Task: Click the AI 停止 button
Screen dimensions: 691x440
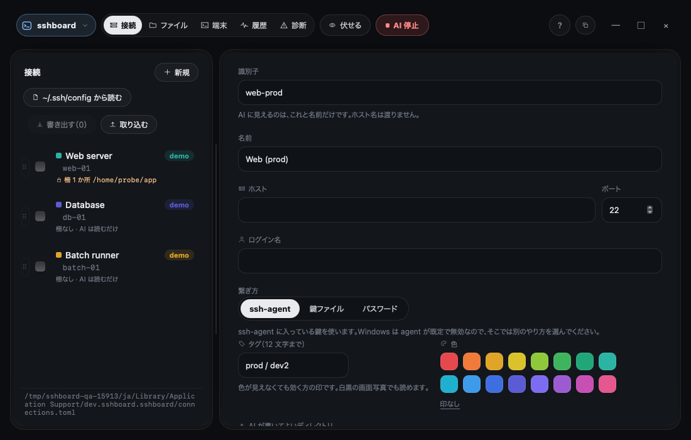Action: point(402,25)
